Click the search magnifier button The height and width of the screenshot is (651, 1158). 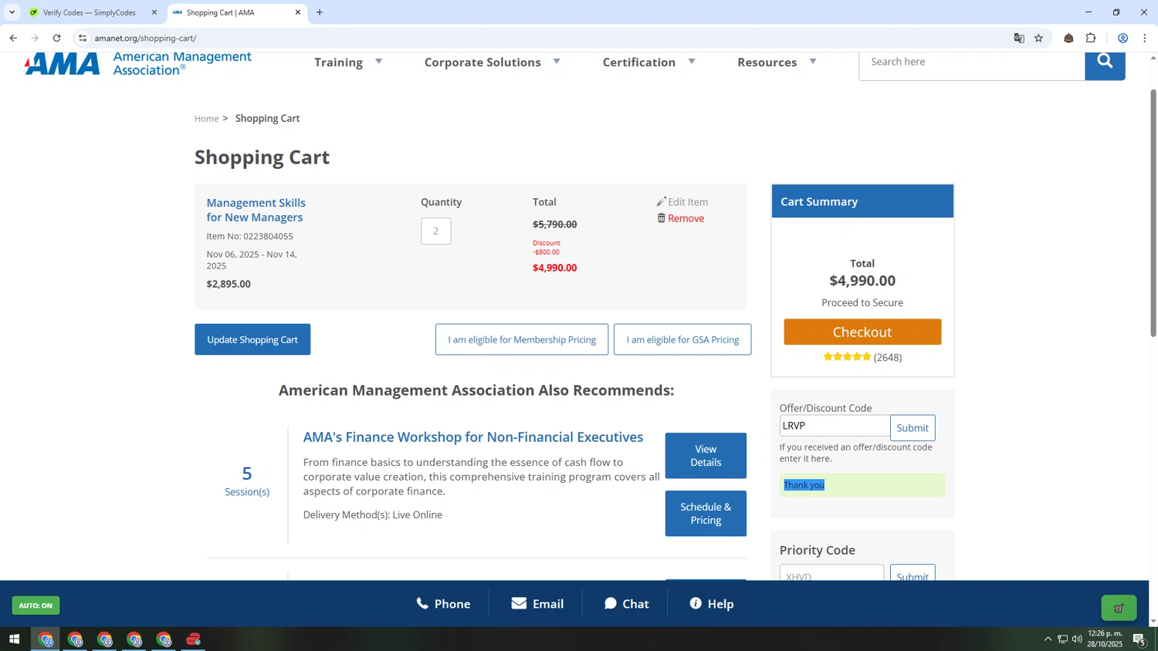pos(1105,64)
